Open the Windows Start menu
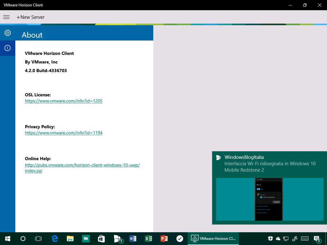327x245 pixels. point(8,239)
